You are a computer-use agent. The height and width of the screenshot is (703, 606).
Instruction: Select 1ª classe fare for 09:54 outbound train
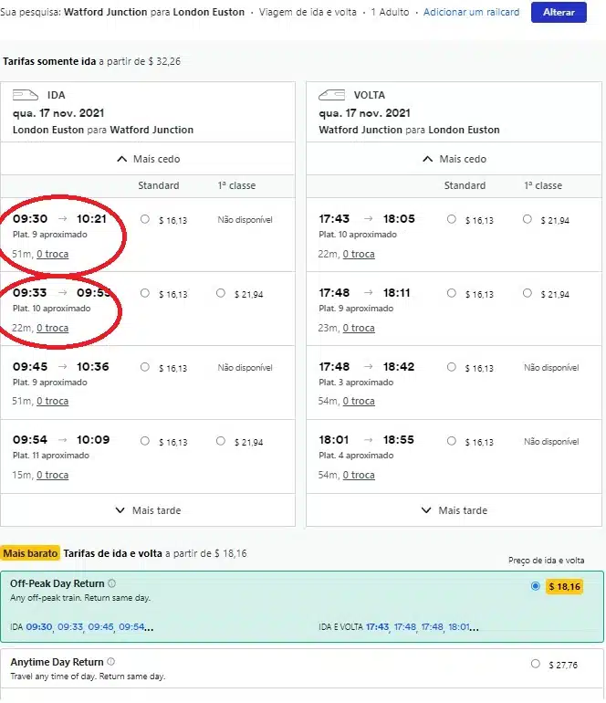222,442
